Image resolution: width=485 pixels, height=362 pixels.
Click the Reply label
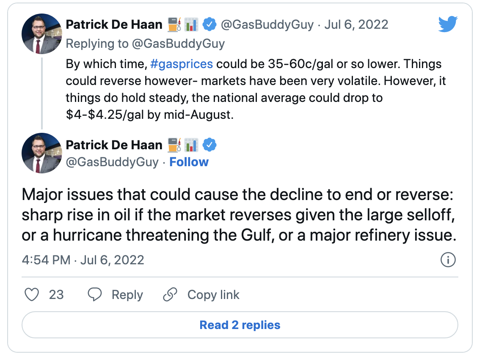tap(127, 295)
